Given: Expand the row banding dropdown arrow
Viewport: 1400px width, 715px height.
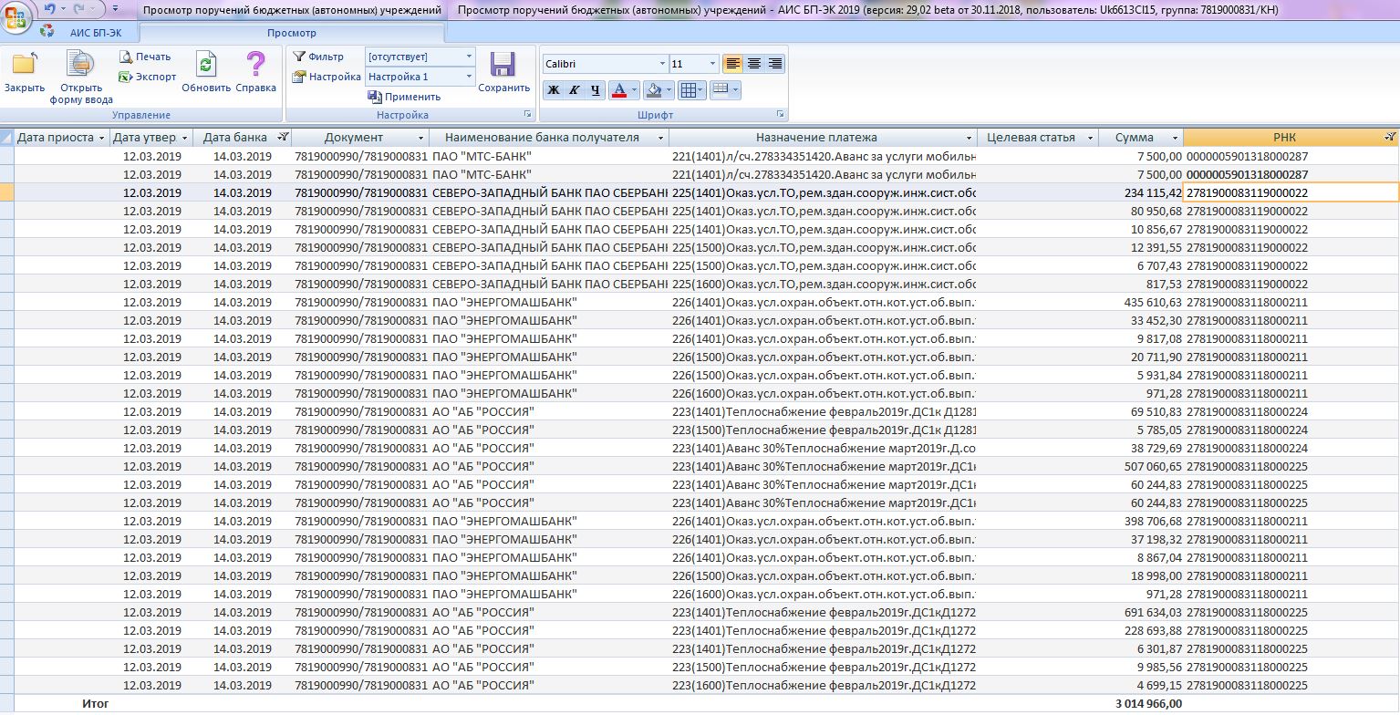Looking at the screenshot, I should pos(735,90).
